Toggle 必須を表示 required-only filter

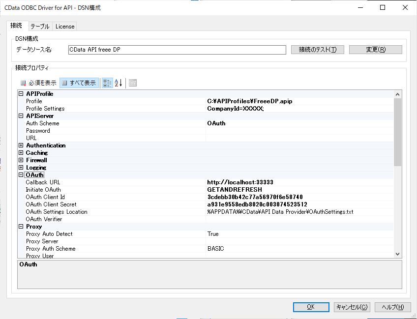tap(38, 83)
